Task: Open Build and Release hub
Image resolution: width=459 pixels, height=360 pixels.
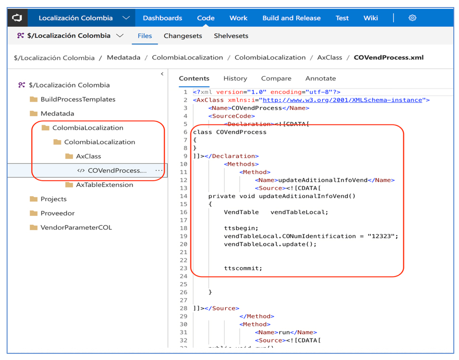Action: (x=291, y=18)
